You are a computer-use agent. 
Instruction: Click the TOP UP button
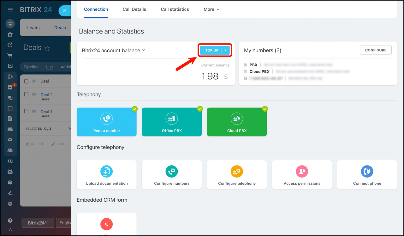(x=211, y=50)
